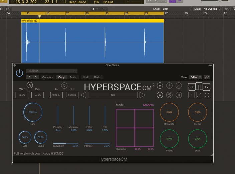Image resolution: width=235 pixels, height=174 pixels.
Task: Click the In/Out gain link icon
Action: point(64,86)
